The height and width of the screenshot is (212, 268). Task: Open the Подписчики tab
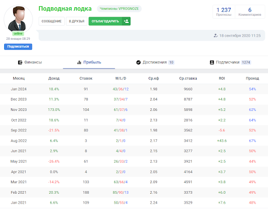point(230,62)
